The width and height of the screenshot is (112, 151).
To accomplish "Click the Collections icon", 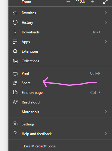I will tap(15, 61).
